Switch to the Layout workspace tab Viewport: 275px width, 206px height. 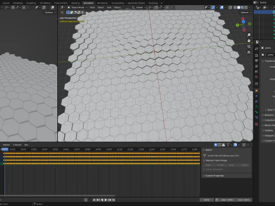[6, 3]
